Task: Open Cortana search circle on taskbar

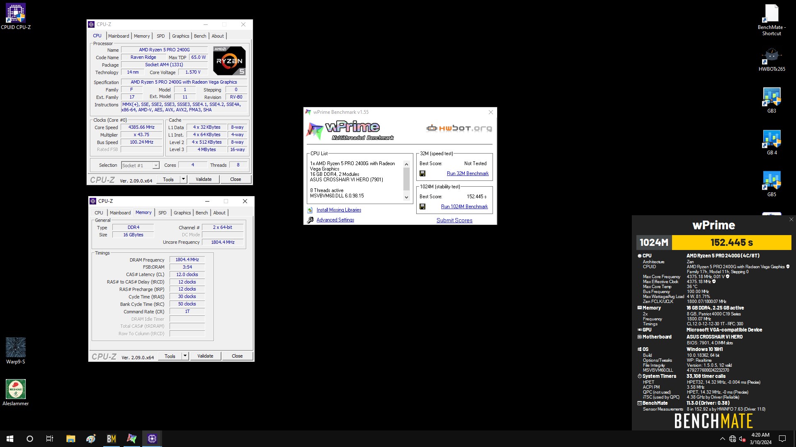Action: [x=30, y=439]
